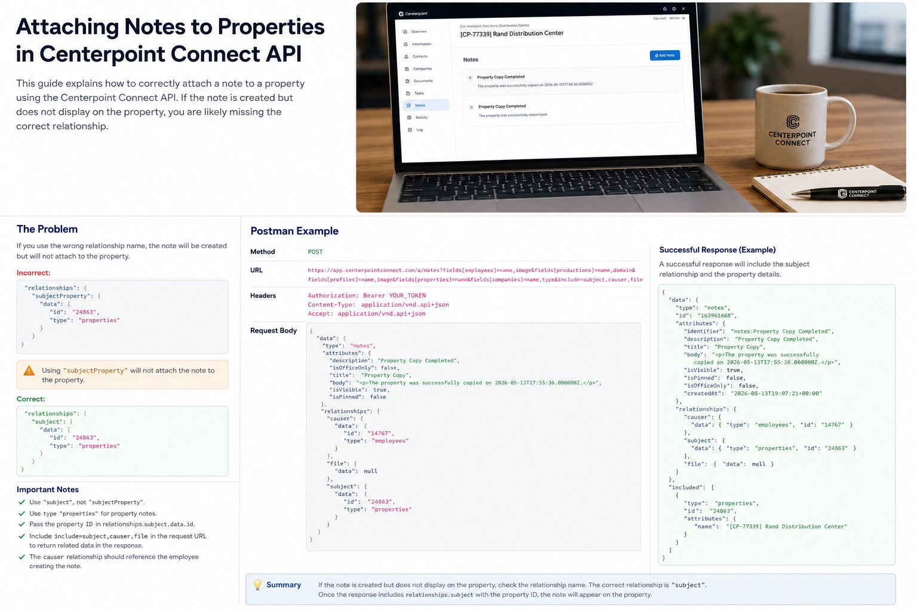This screenshot has height=611, width=917.
Task: Select the highlighted Notes sidebar item
Action: pos(426,105)
